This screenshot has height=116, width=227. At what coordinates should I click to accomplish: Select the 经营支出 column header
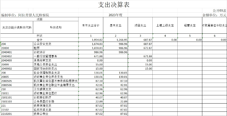pyautogui.click(x=190, y=25)
